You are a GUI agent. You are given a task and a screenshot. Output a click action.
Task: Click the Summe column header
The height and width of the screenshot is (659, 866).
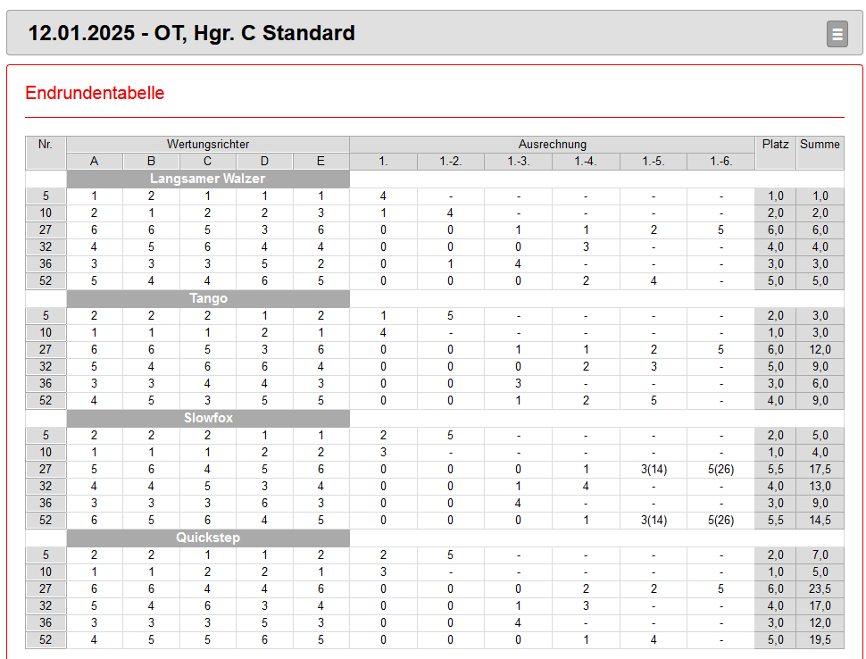click(820, 144)
